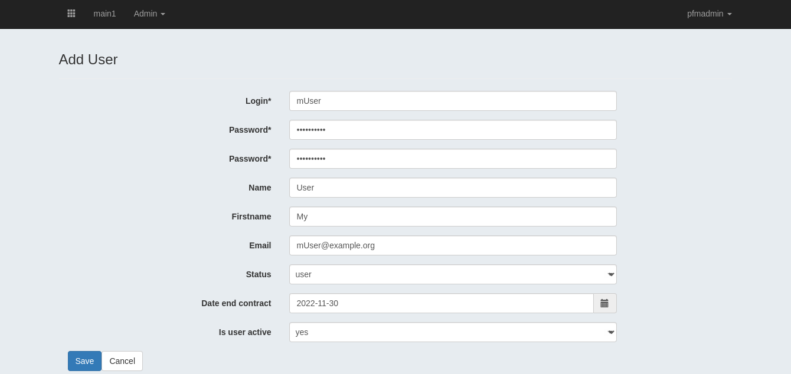This screenshot has height=374, width=791.
Task: Focus the Login field containing mUser
Action: coord(453,101)
